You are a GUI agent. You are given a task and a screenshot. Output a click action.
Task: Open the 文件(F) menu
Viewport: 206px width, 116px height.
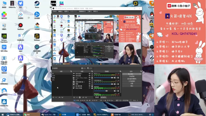[x=55, y=11]
